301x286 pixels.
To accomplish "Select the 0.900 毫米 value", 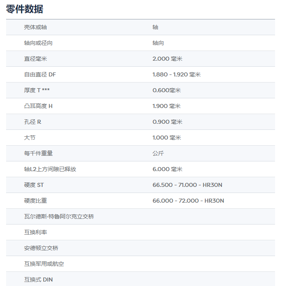I will pos(167,122).
